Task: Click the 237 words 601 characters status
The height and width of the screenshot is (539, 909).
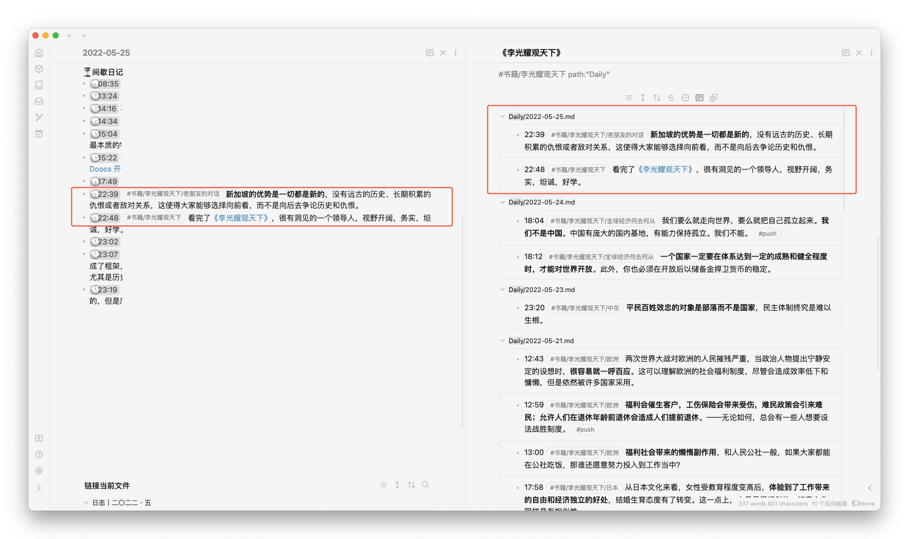Action: pos(773,504)
